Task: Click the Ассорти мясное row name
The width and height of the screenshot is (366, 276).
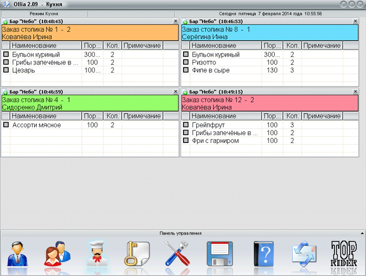Action: [x=37, y=125]
